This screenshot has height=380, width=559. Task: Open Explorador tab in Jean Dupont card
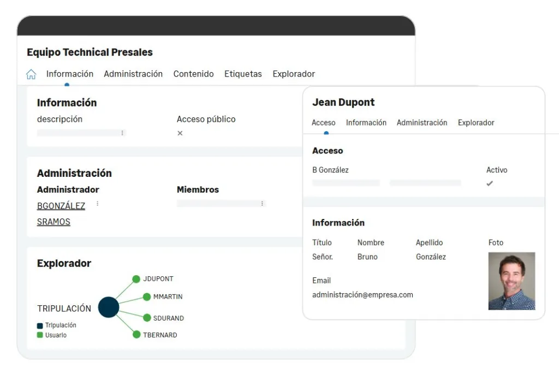[476, 123]
